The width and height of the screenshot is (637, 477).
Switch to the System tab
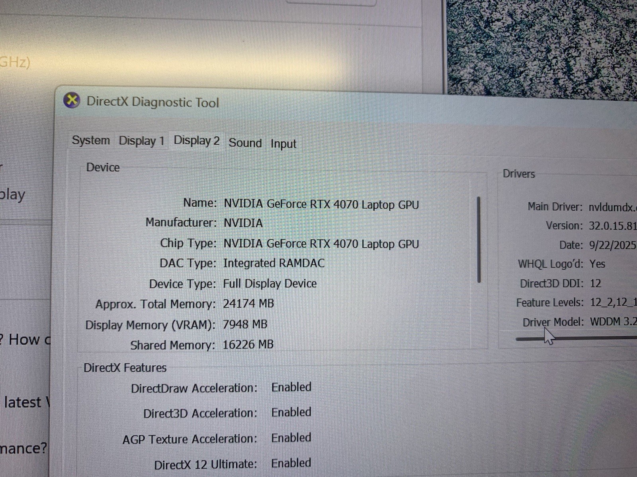click(91, 140)
